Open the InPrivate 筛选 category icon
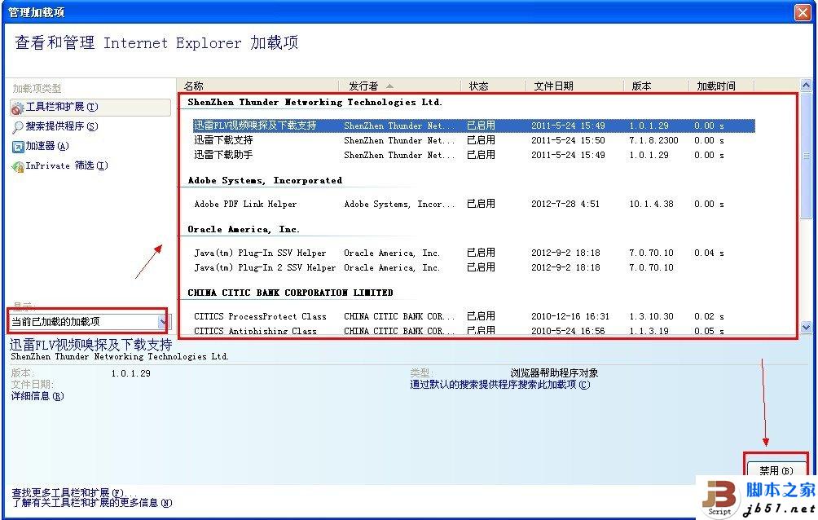The height and width of the screenshot is (520, 818). coord(20,165)
